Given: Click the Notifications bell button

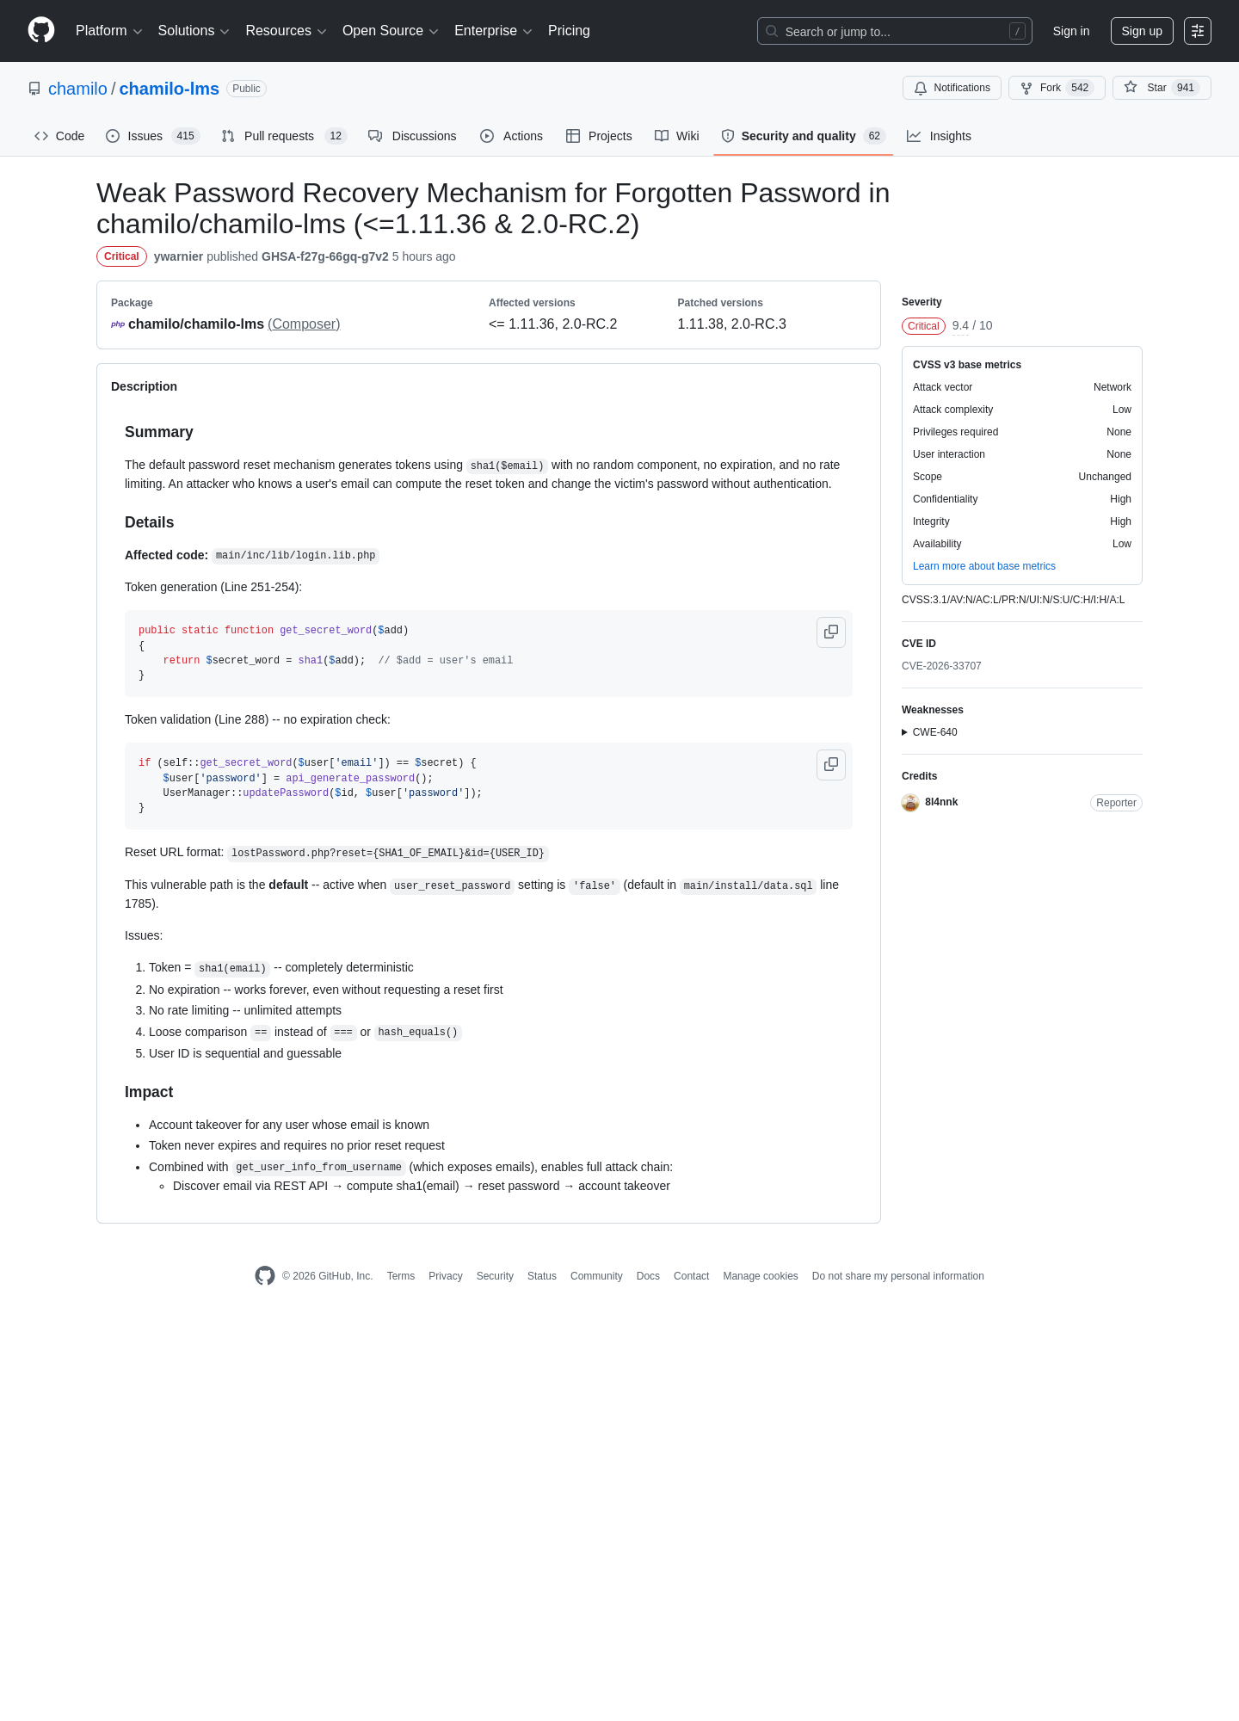Looking at the screenshot, I should [x=952, y=88].
